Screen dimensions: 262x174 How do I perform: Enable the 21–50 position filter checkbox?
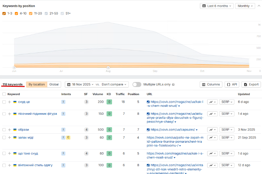click(46, 13)
